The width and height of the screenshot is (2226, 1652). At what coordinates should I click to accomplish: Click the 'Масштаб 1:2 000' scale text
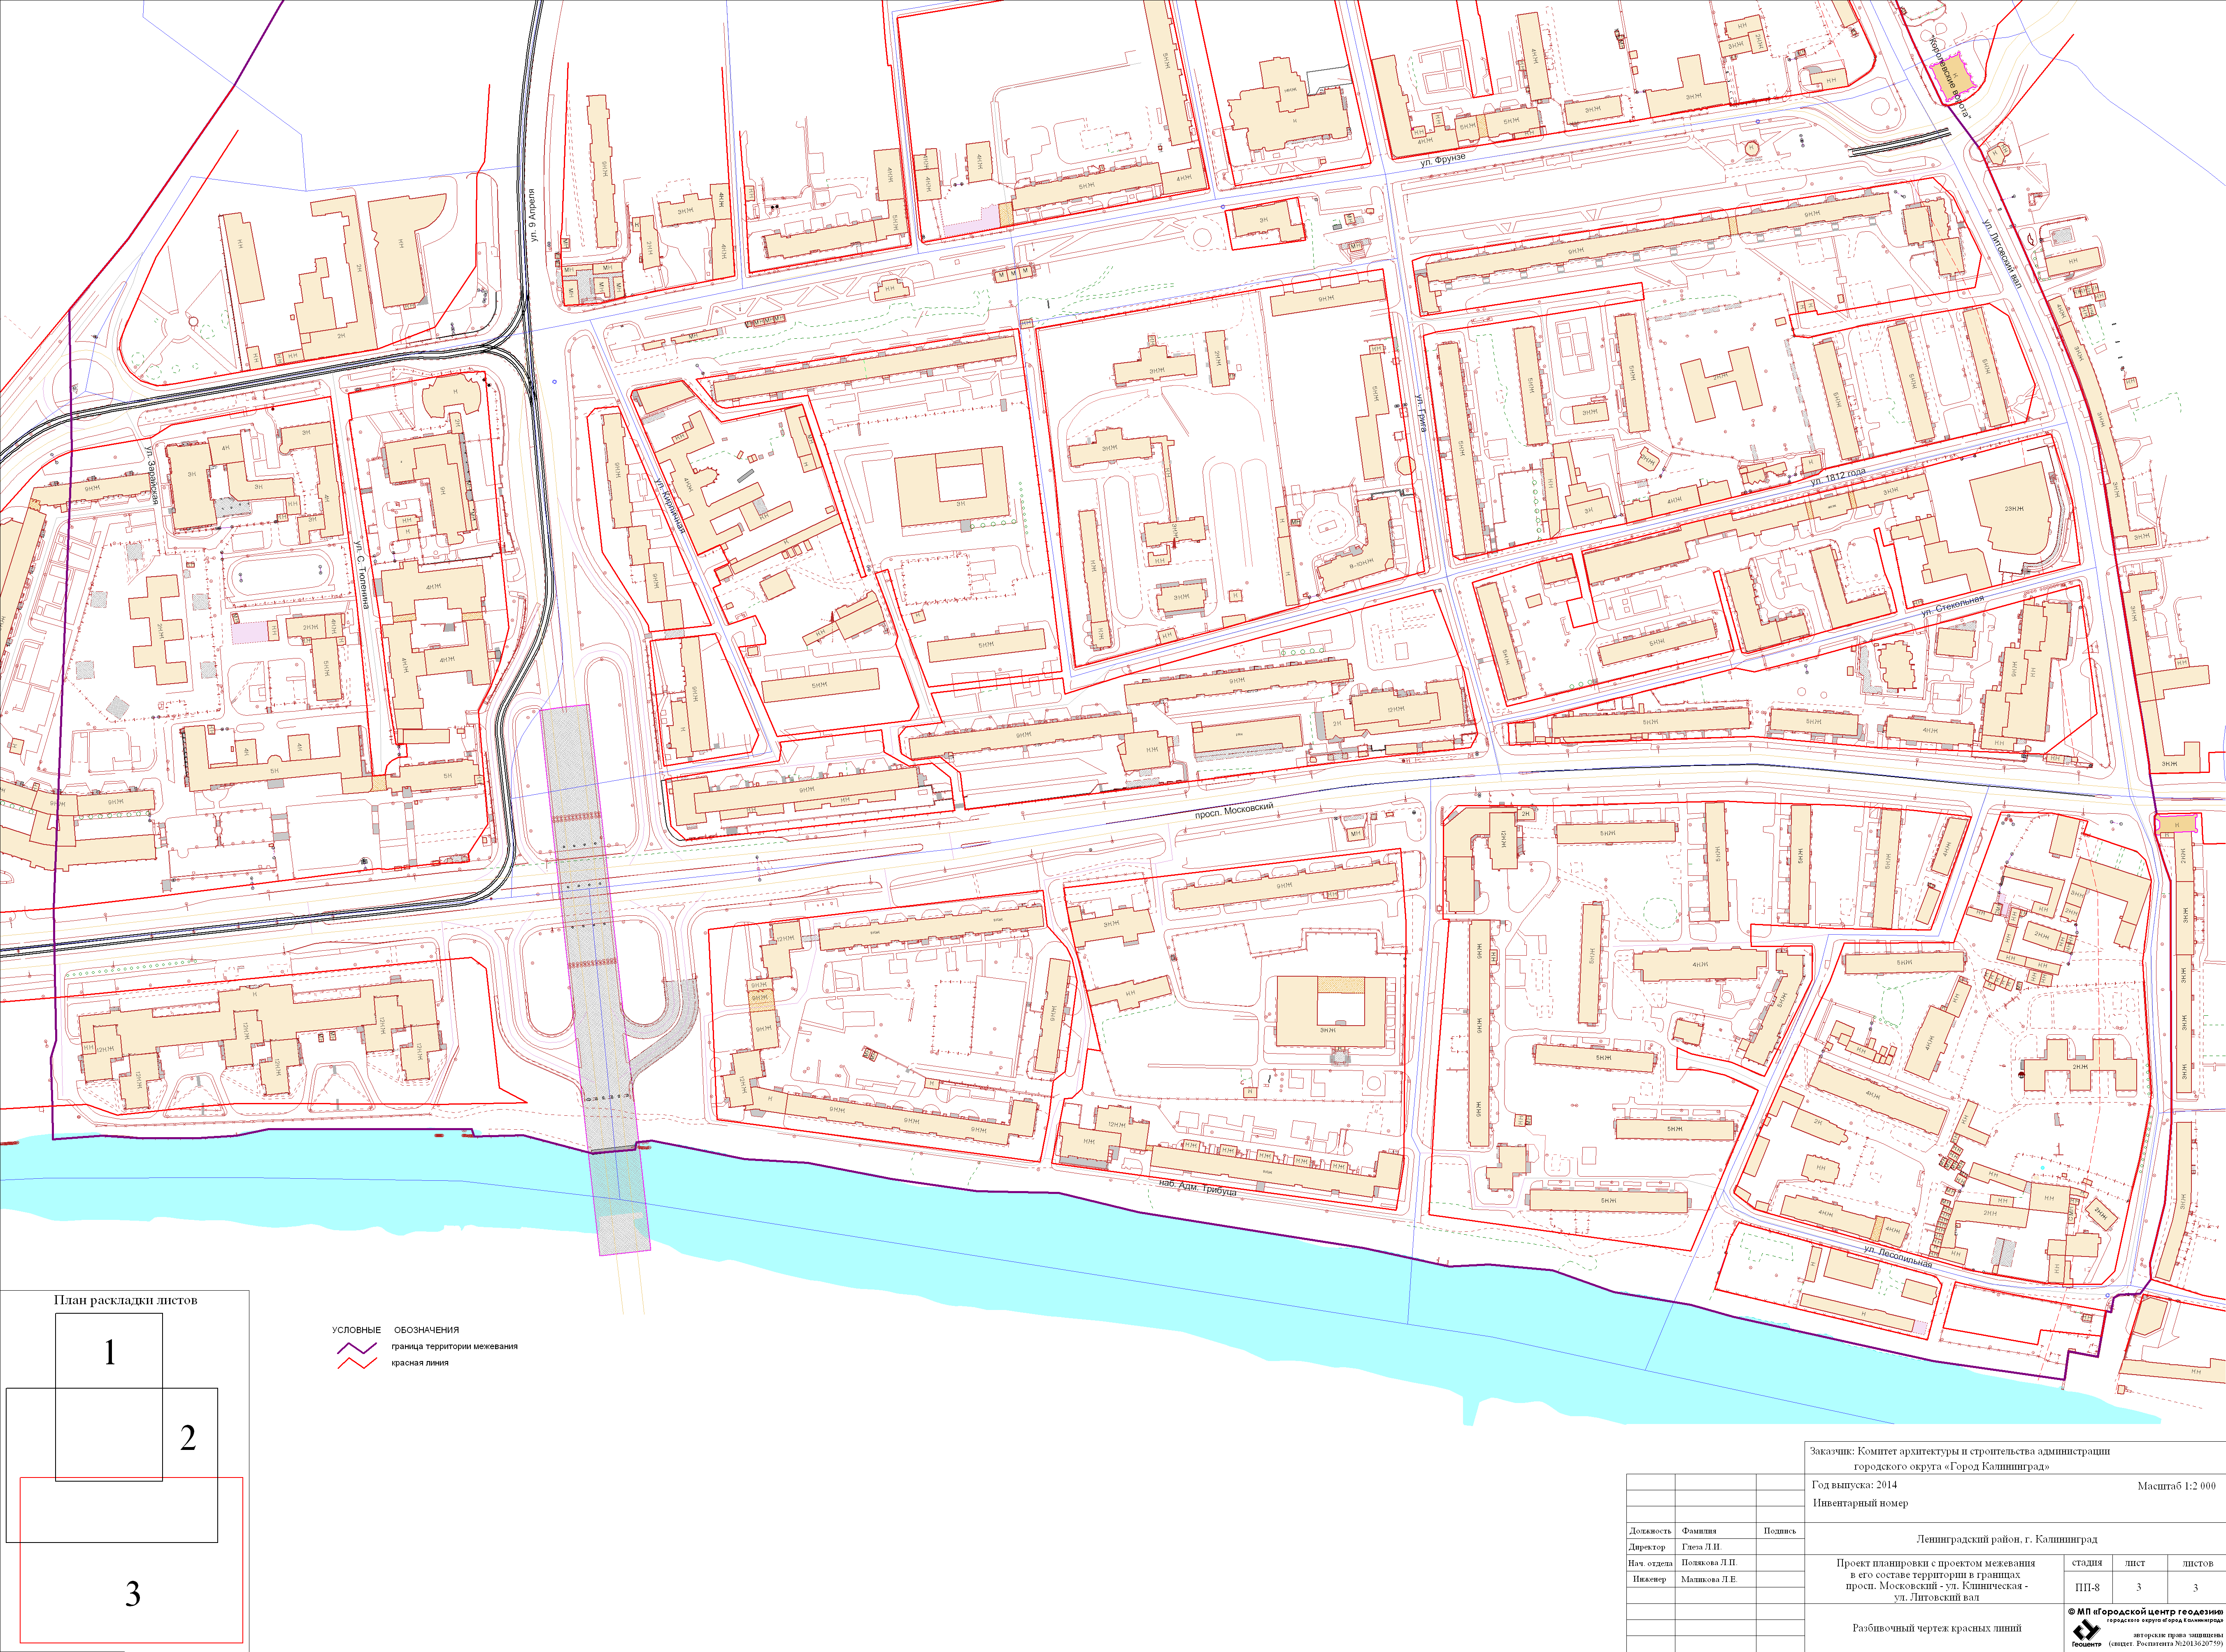pos(2176,1486)
